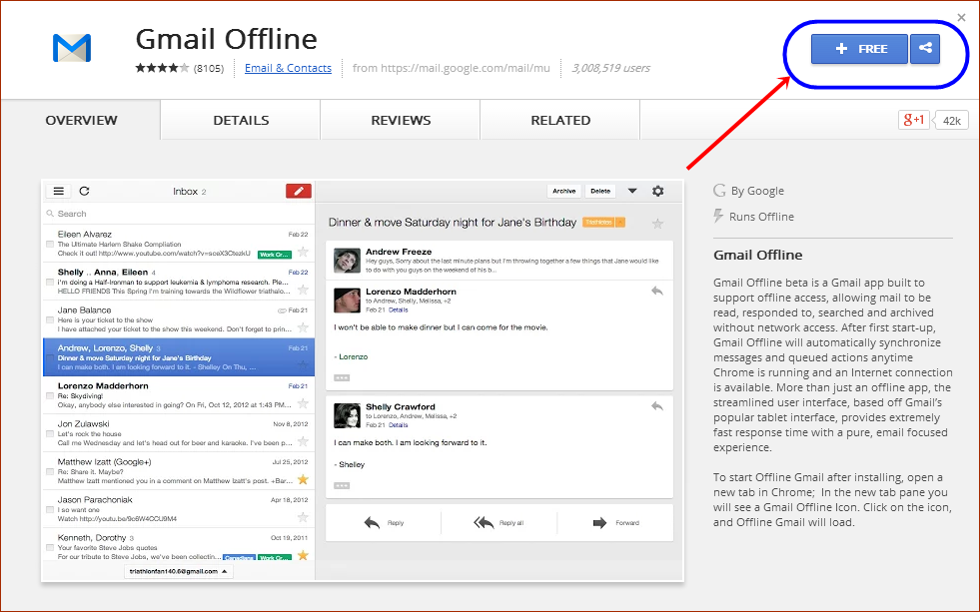This screenshot has height=612, width=980.
Task: Click the Search field in the inbox preview
Action: point(178,214)
